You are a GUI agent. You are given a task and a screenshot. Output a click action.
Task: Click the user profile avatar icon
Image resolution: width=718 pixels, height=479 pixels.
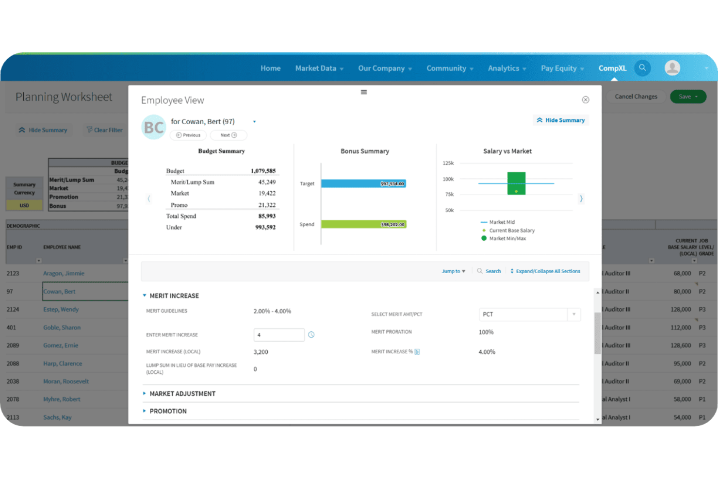point(672,68)
